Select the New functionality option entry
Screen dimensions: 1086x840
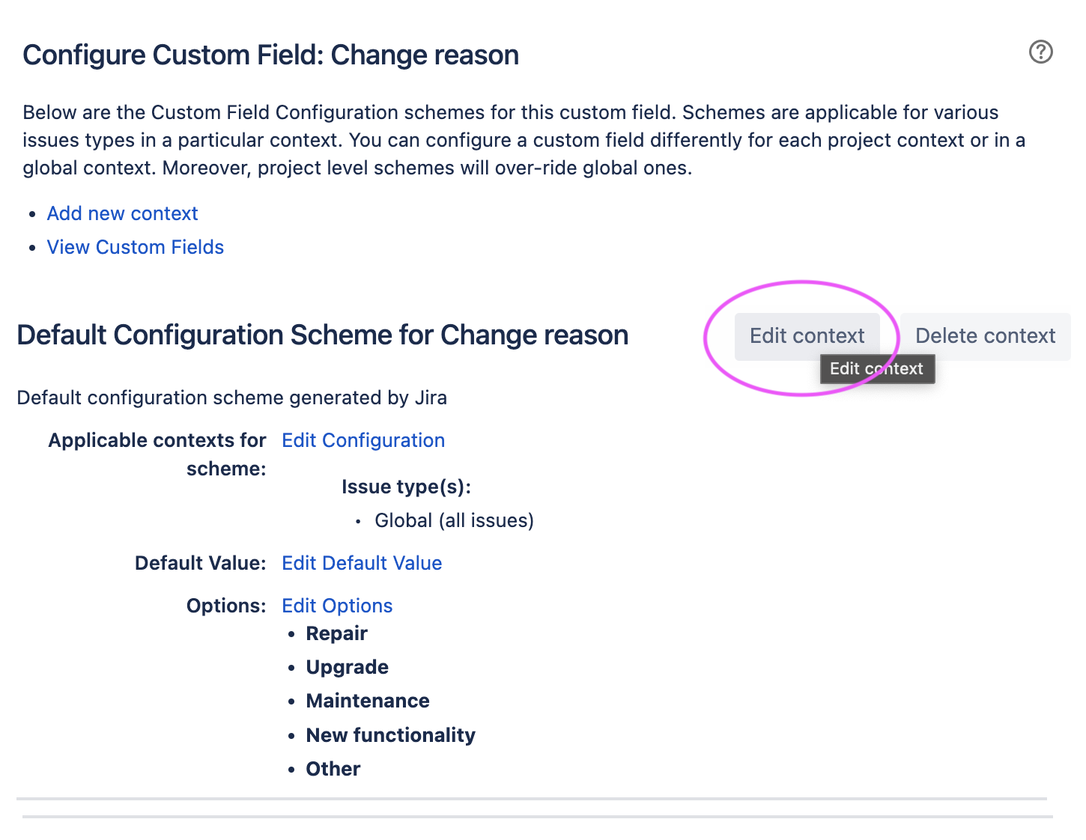[390, 735]
